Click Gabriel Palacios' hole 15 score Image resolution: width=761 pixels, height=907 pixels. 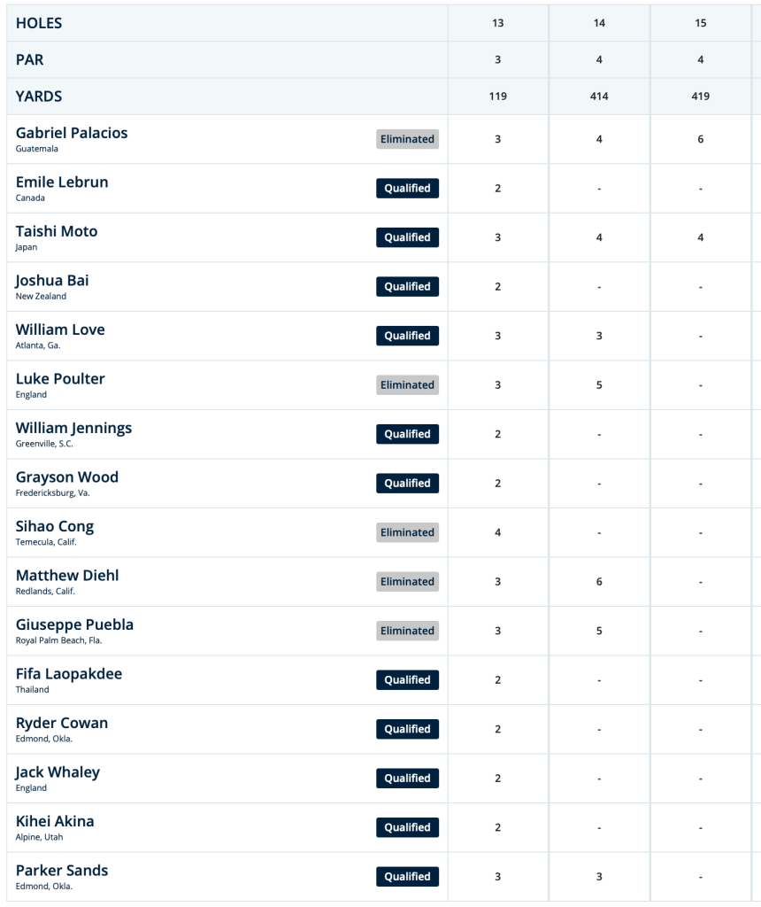tap(701, 139)
